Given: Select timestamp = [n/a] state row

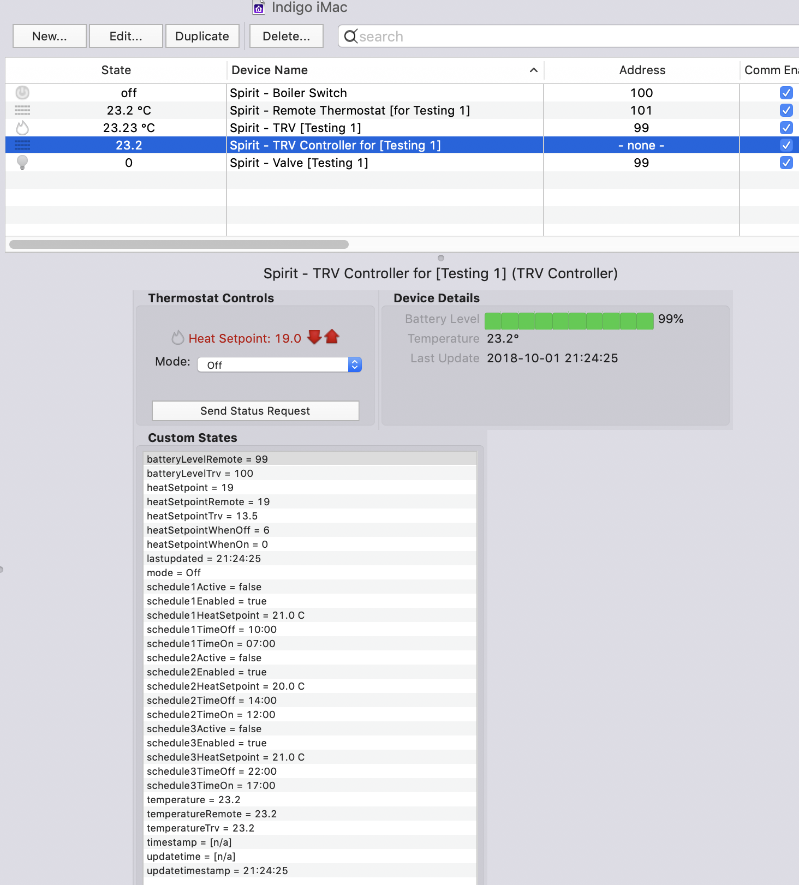Looking at the screenshot, I should 310,842.
